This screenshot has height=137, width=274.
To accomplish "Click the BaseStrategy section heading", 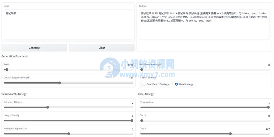I will 146,94.
